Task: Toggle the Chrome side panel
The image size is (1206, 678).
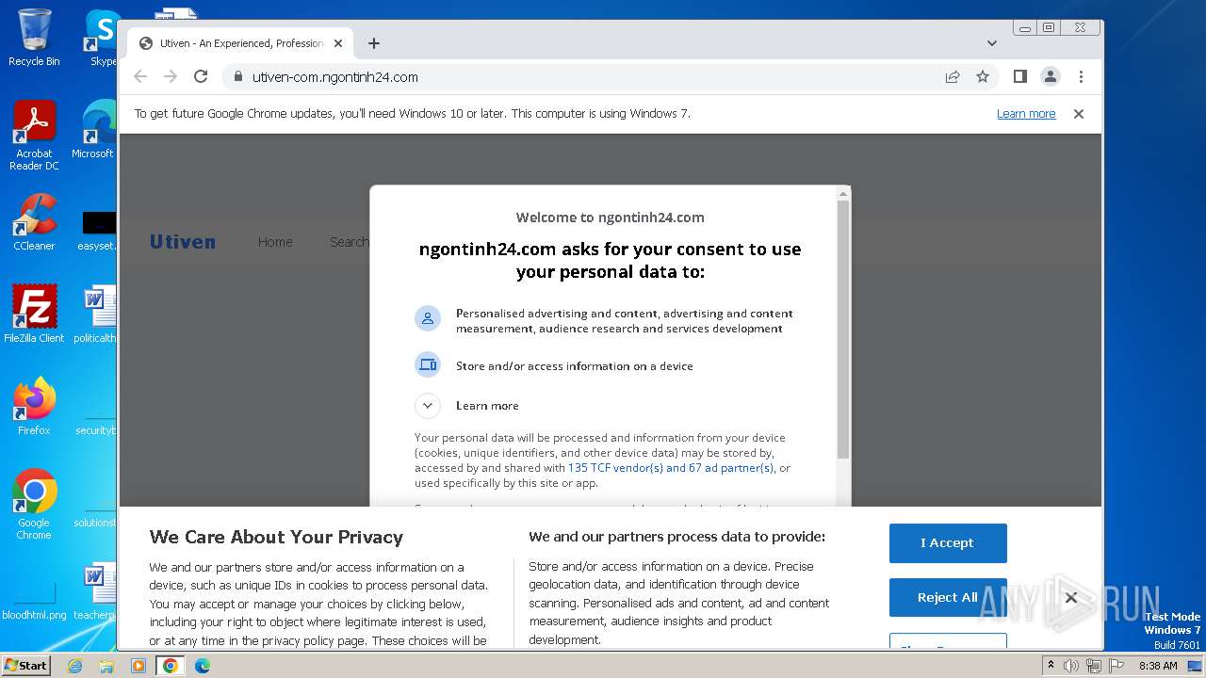Action: click(1019, 76)
